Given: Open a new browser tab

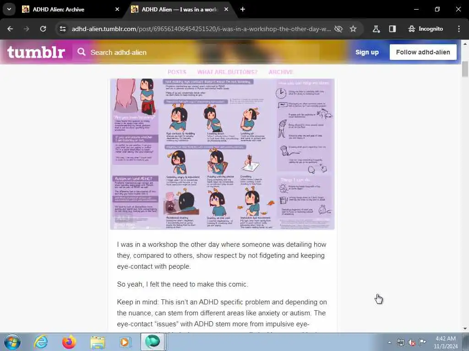Looking at the screenshot, I should [x=243, y=9].
